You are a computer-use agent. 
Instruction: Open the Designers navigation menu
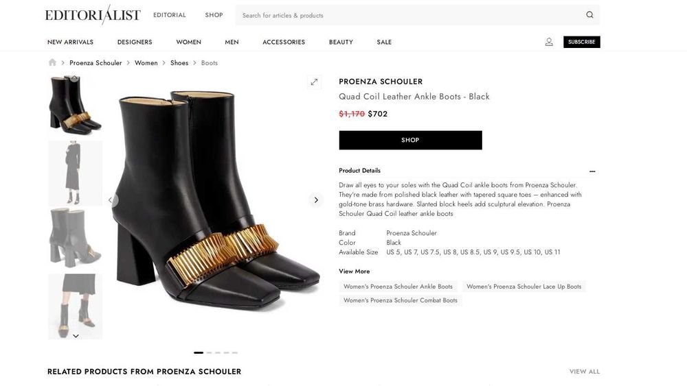(135, 42)
